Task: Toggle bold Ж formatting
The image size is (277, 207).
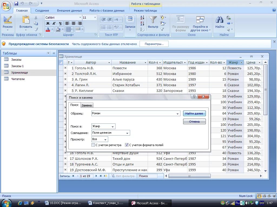Action: [x=48, y=23]
